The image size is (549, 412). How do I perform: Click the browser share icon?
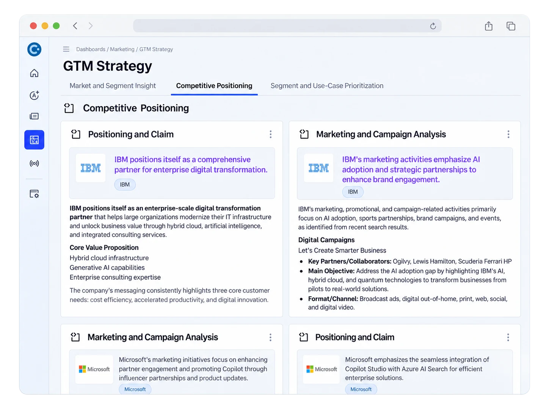[x=489, y=26]
